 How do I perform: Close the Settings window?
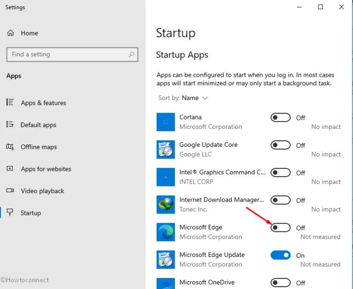342,7
